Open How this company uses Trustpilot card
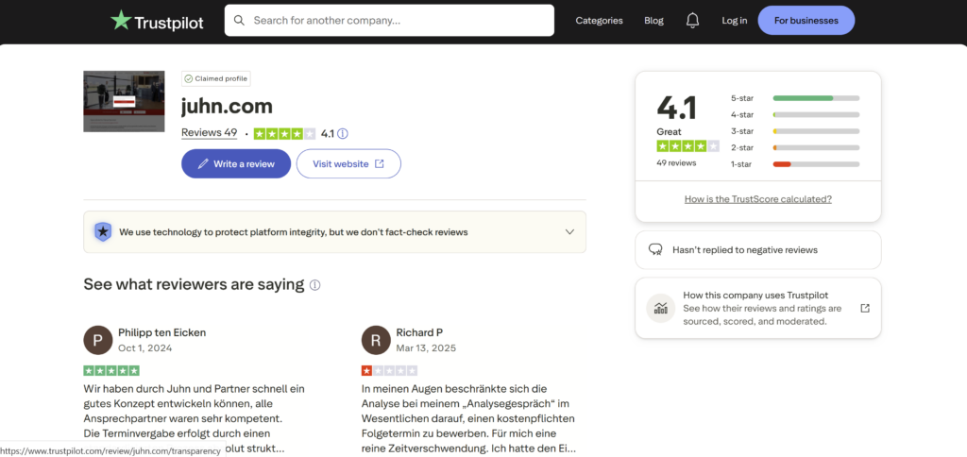This screenshot has width=967, height=457. 758,308
